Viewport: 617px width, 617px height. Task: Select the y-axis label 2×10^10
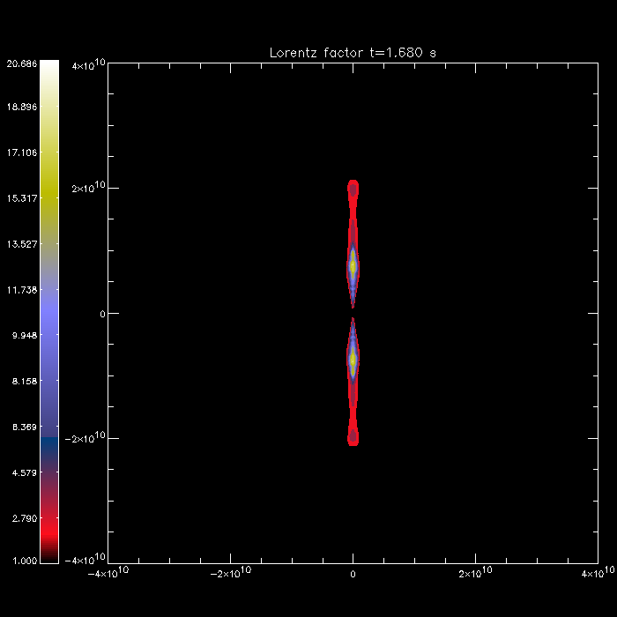(88, 187)
